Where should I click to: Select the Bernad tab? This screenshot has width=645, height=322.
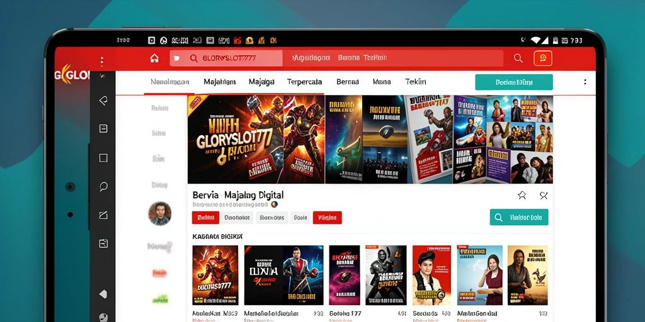pyautogui.click(x=348, y=82)
